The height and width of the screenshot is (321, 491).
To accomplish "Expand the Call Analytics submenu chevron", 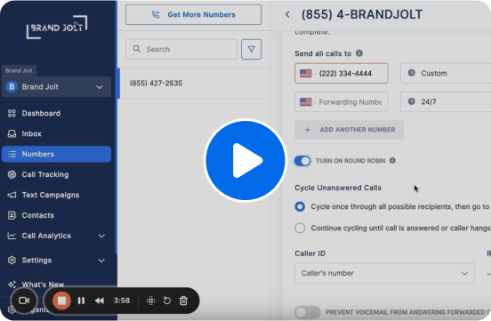I will pos(101,236).
